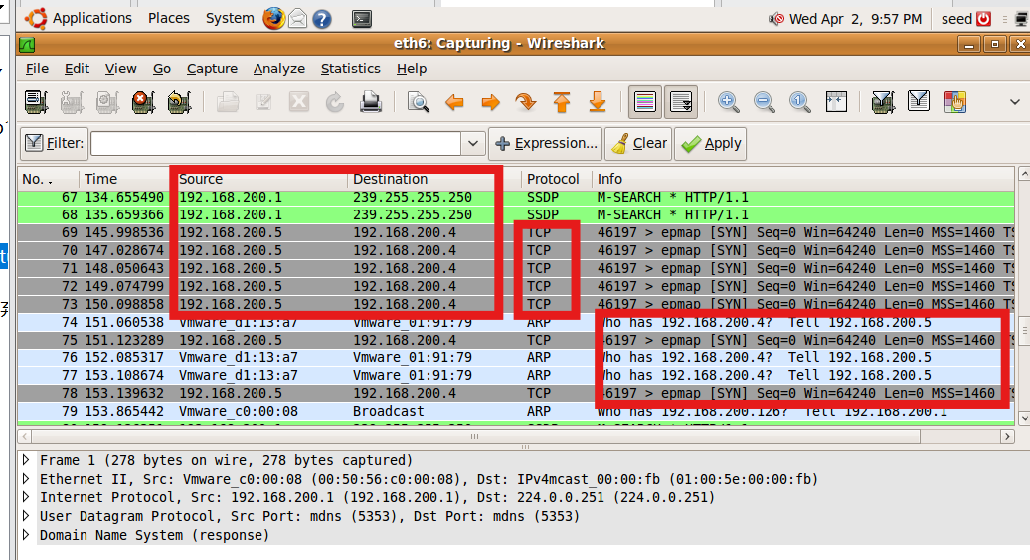This screenshot has width=1030, height=560.
Task: Open the terminal launcher in top panel
Action: [x=361, y=19]
